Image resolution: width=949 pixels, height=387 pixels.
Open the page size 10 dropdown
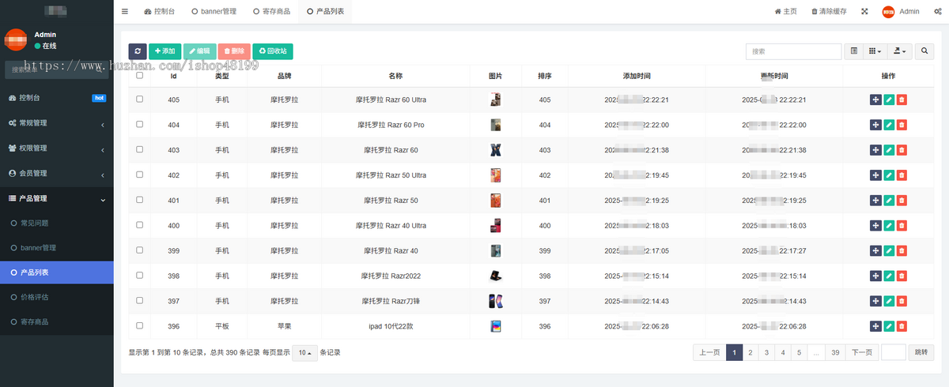pos(304,353)
